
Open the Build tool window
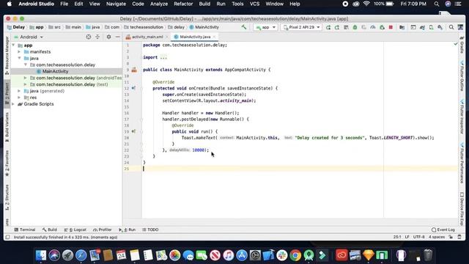50,230
